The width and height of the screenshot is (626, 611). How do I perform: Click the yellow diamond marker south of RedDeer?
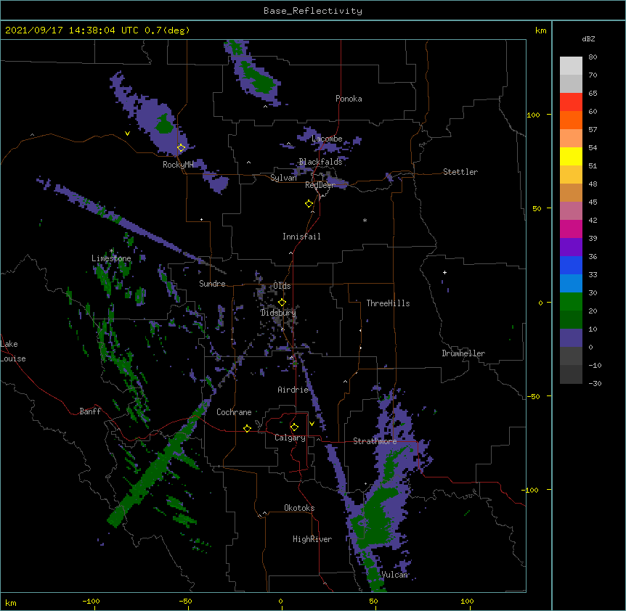point(309,204)
